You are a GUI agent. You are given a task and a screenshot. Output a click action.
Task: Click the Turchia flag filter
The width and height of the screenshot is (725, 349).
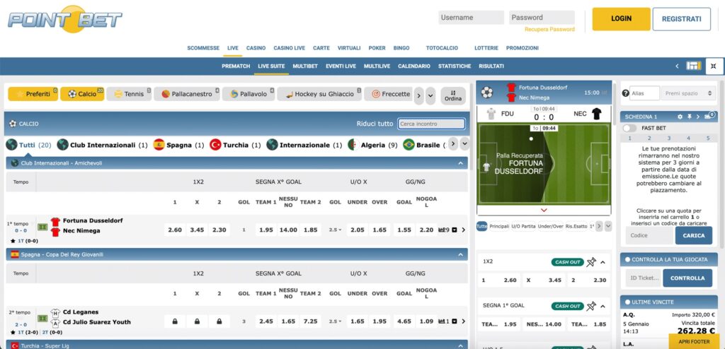215,145
